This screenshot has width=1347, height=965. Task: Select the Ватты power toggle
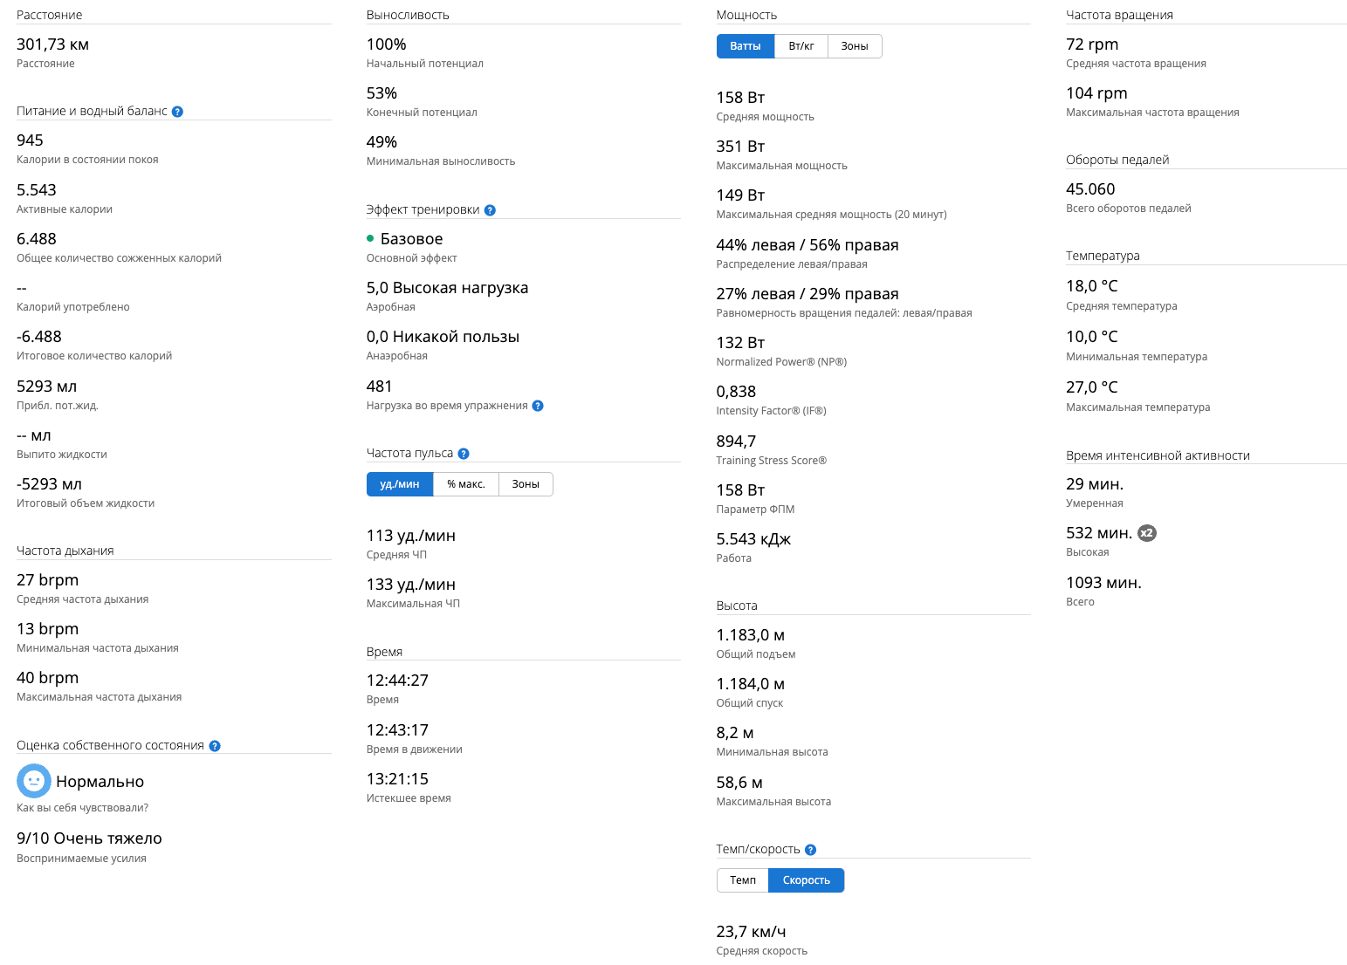745,46
